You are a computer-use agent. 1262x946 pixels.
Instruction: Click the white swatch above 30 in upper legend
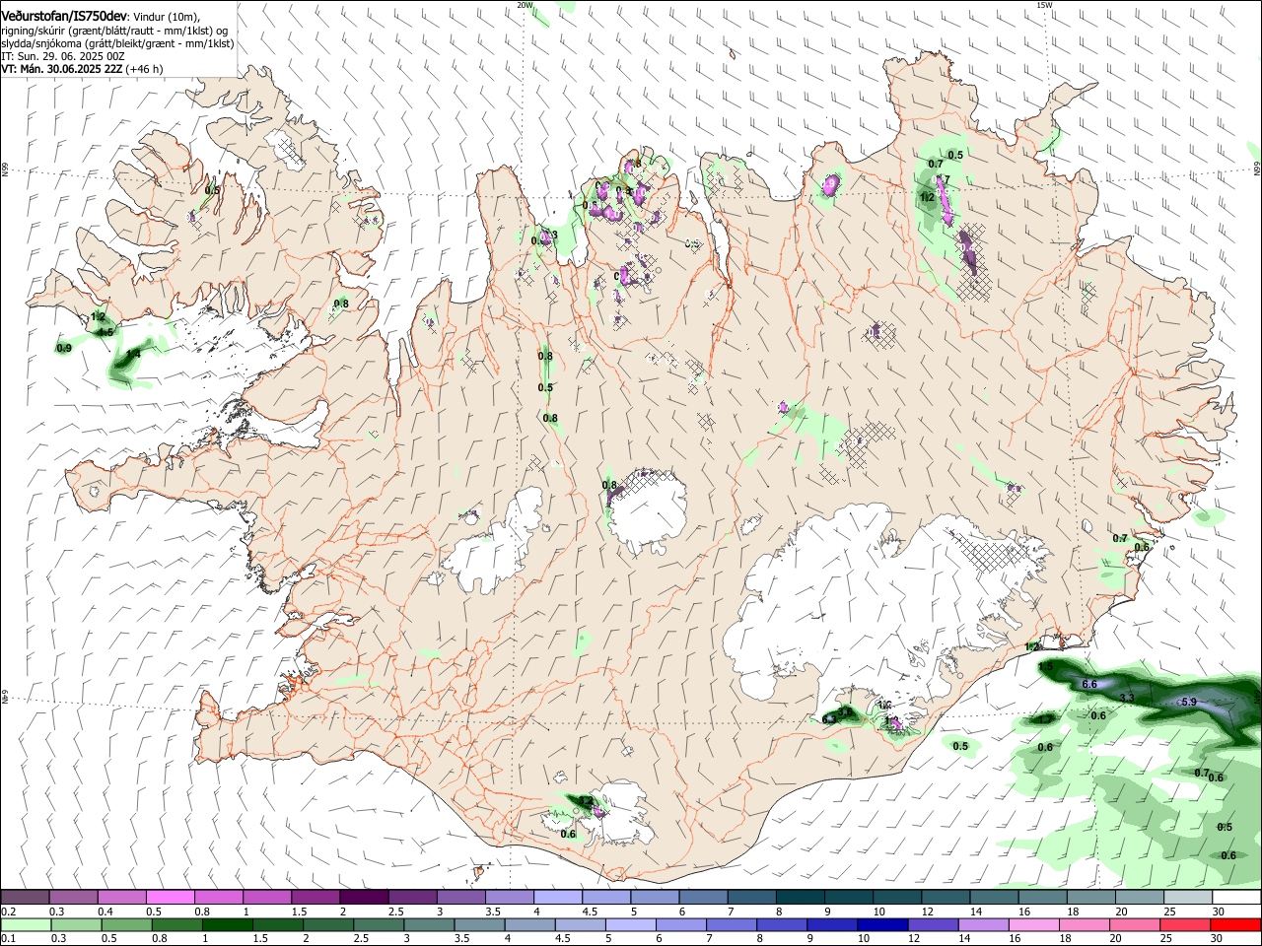coord(1236,898)
